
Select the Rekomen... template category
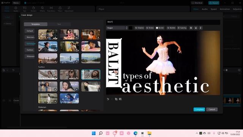pyautogui.click(x=30, y=37)
